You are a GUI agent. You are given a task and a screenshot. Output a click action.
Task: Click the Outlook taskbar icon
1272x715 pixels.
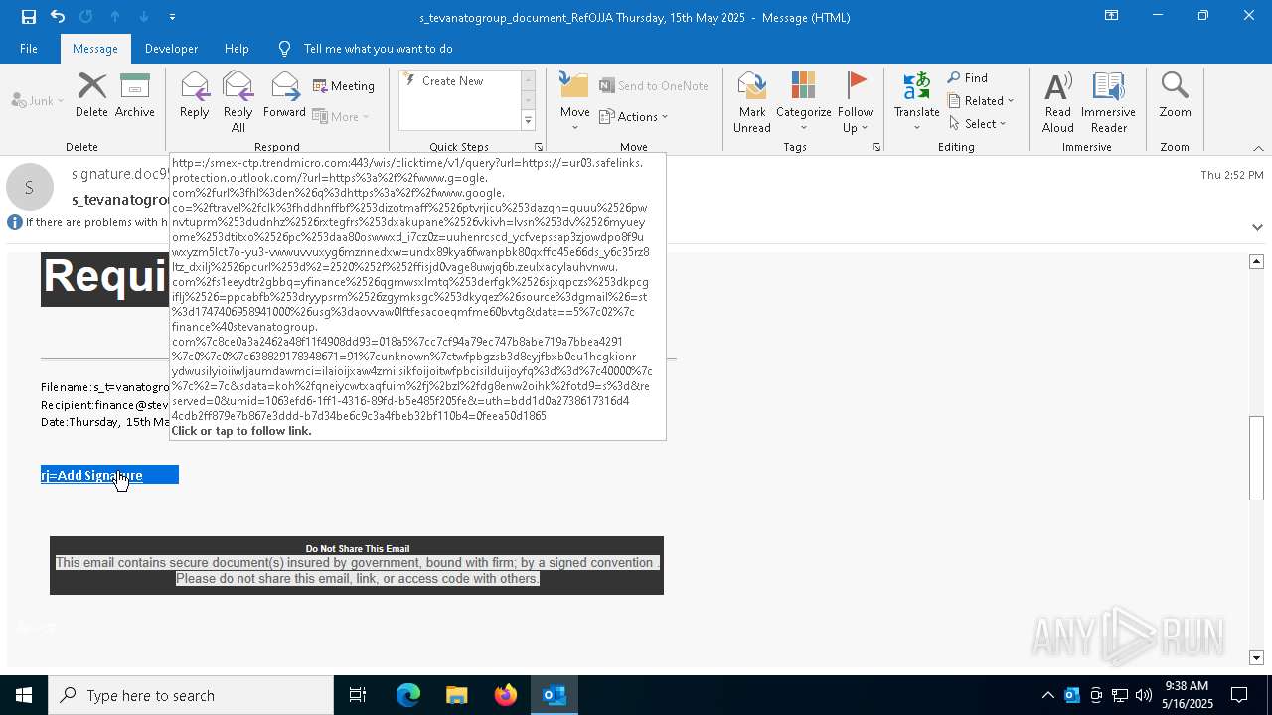(554, 695)
